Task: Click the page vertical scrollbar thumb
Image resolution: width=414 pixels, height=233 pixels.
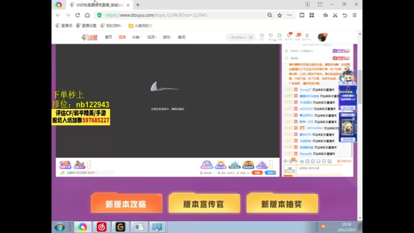Action: click(360, 87)
